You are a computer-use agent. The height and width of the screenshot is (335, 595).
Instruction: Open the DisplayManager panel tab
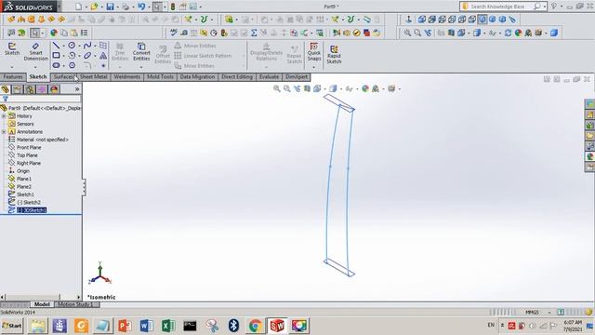pyautogui.click(x=54, y=89)
